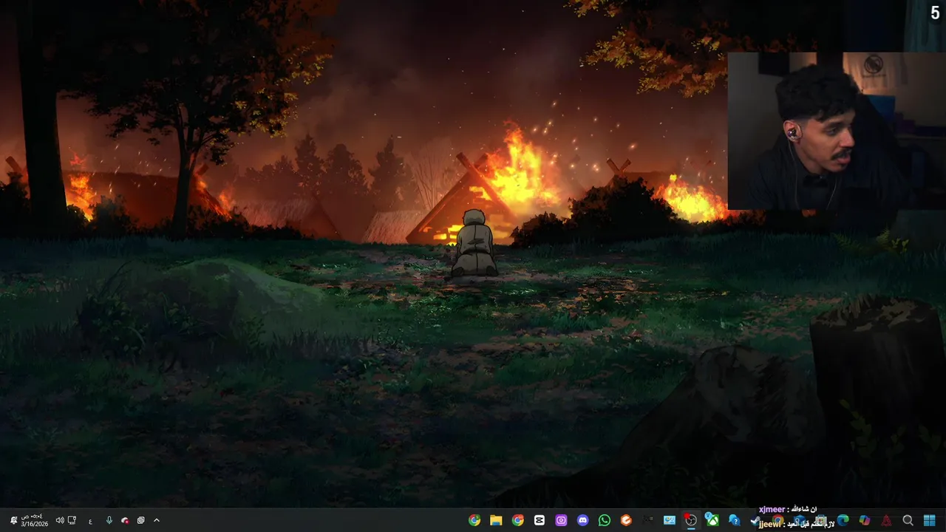Screen dimensions: 946x532
Task: Open File Explorer folder icon
Action: [x=496, y=520]
